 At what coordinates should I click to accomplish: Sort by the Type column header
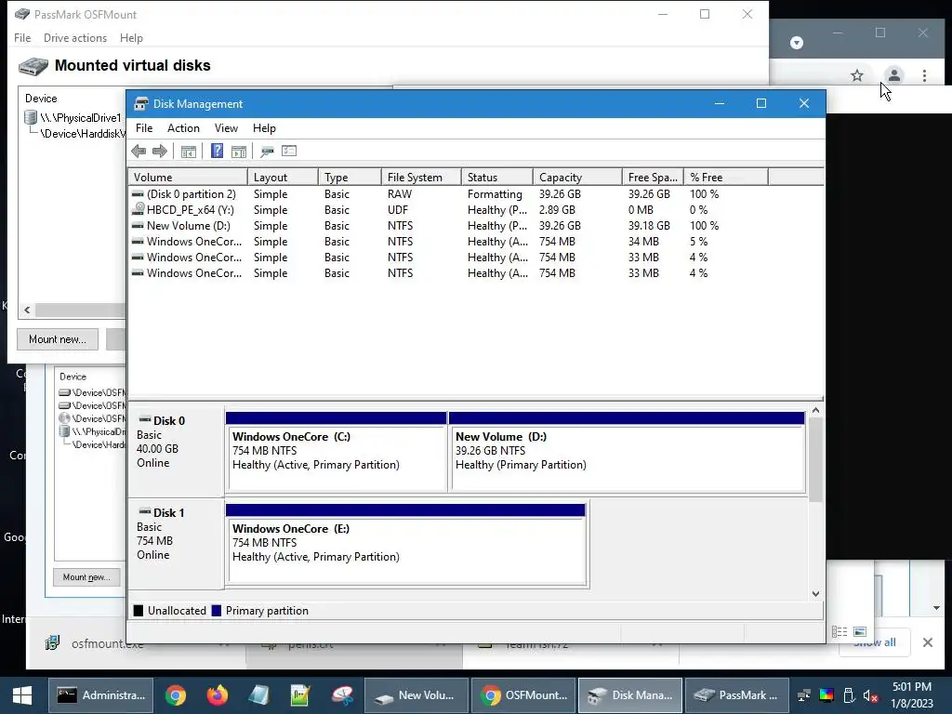pos(350,178)
